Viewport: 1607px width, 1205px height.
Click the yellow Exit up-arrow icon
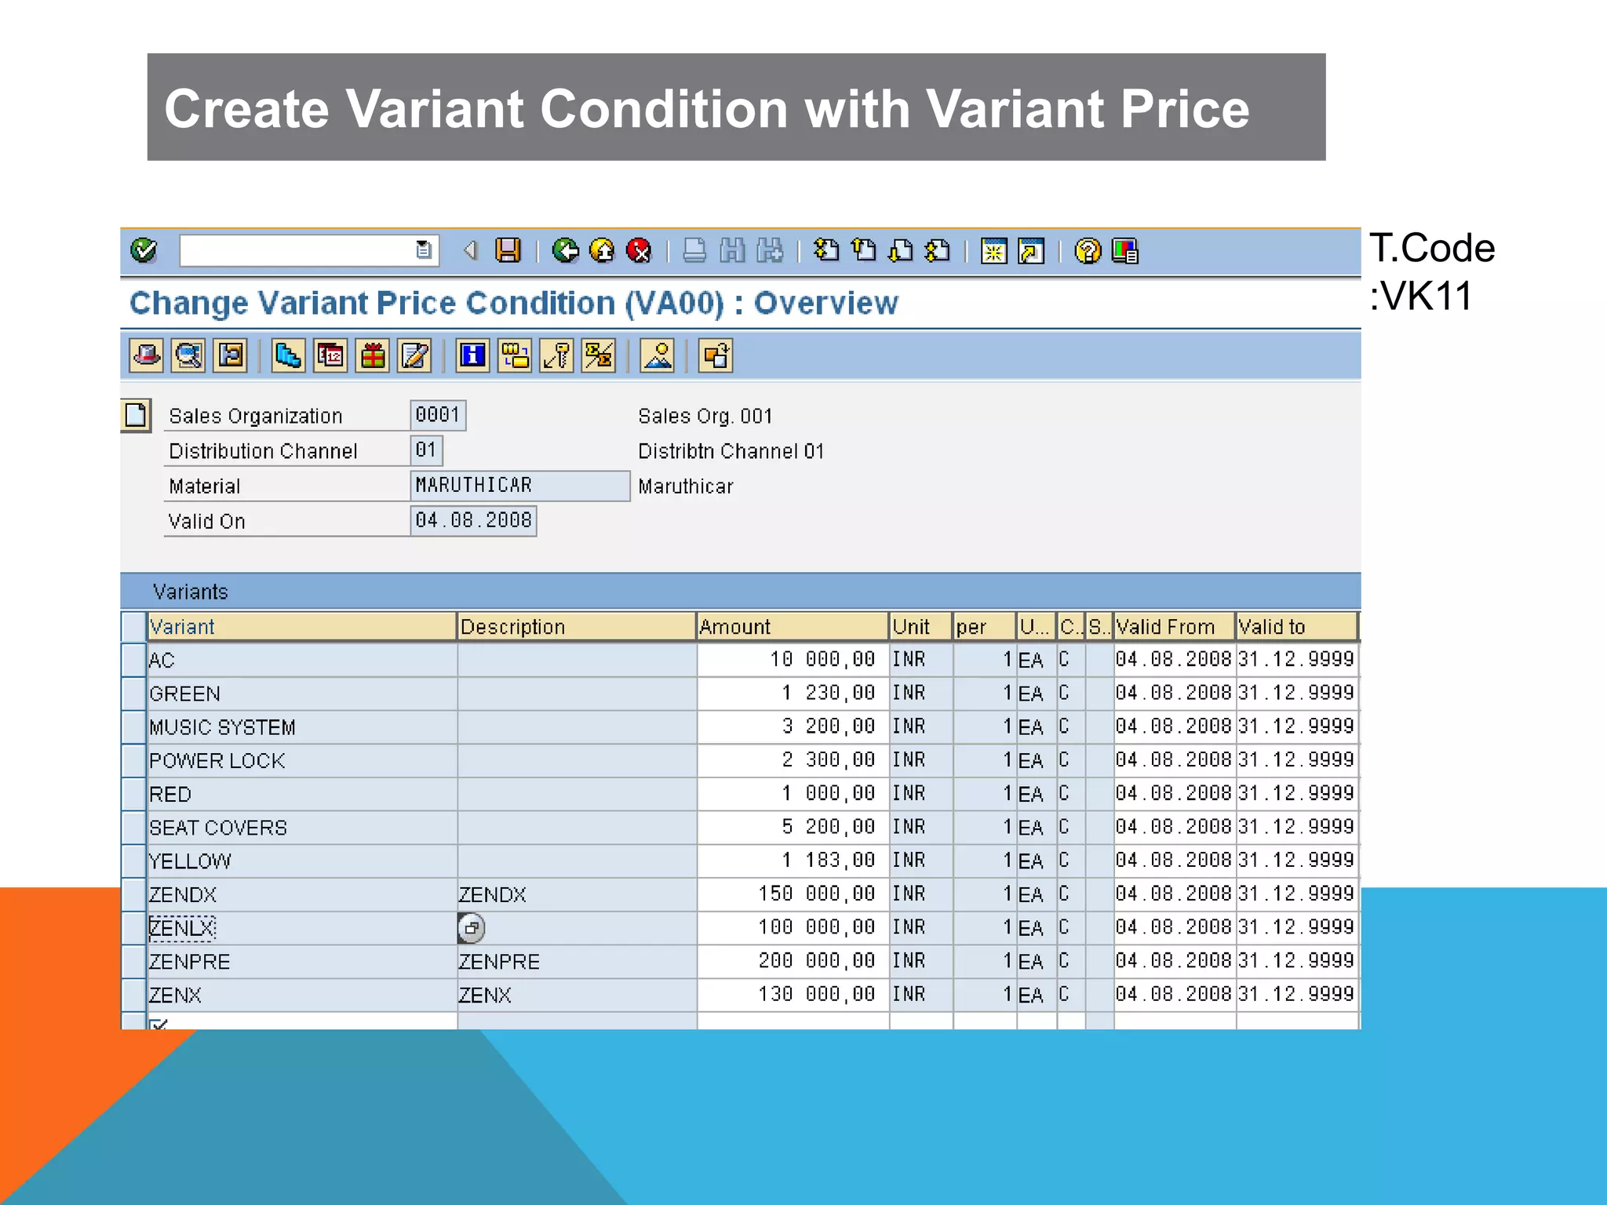(x=603, y=251)
